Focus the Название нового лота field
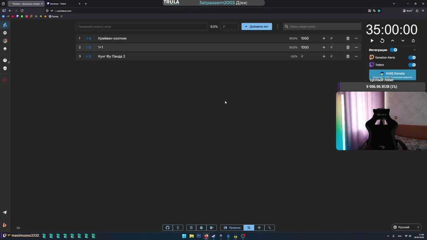Image resolution: width=427 pixels, height=240 pixels. tap(142, 27)
